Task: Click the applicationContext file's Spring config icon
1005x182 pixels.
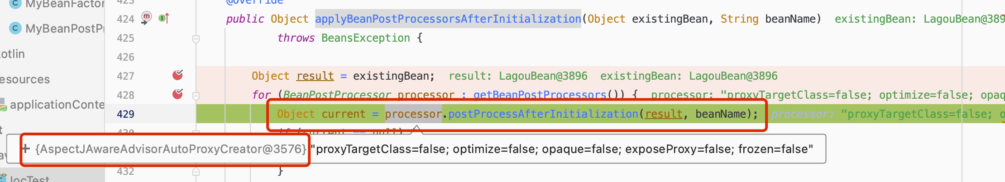Action: [x=3, y=105]
